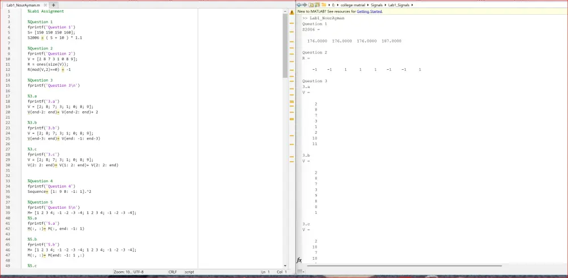The width and height of the screenshot is (568, 278).
Task: Click the 'V(end-2: end)= V(end-2: end)+ 2' line
Action: tap(62, 112)
